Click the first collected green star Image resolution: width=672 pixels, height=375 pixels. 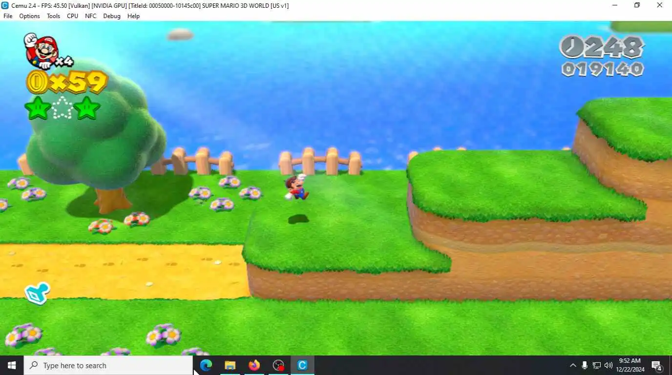coord(38,108)
